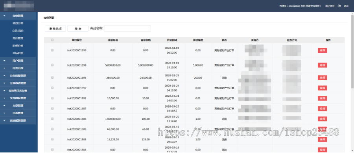The width and height of the screenshot is (354, 167).
Task: Check the box for row hct2020001399
Action: coord(52,50)
